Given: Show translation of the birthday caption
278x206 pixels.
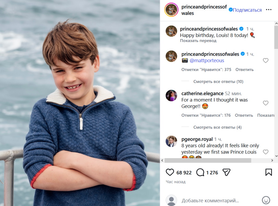Looking at the screenshot, I should coord(199,41).
